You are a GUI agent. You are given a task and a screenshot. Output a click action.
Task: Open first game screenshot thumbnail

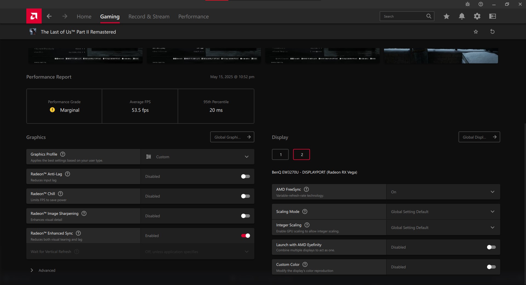tap(86, 56)
